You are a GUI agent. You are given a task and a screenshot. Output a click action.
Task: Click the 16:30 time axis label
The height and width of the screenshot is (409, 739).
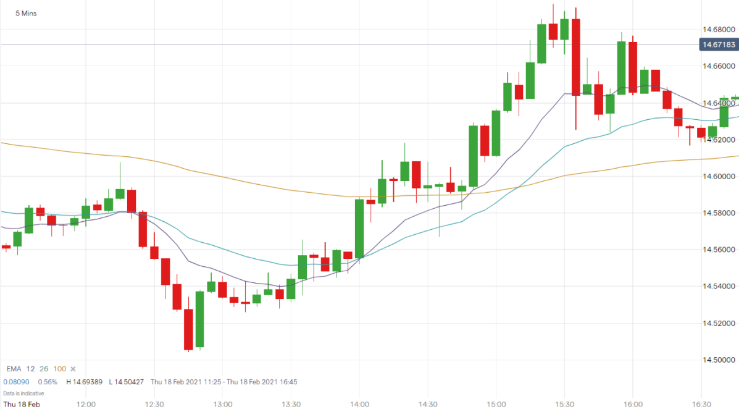(701, 404)
